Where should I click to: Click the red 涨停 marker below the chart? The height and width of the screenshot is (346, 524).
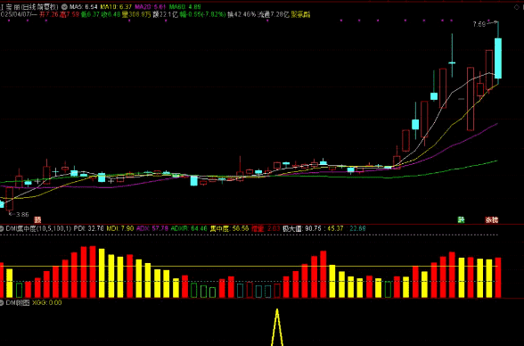(492, 220)
